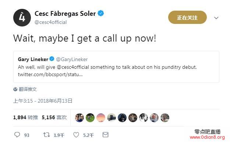Open the @cesc4official handle link
The width and height of the screenshot is (230, 142).
coord(51,22)
